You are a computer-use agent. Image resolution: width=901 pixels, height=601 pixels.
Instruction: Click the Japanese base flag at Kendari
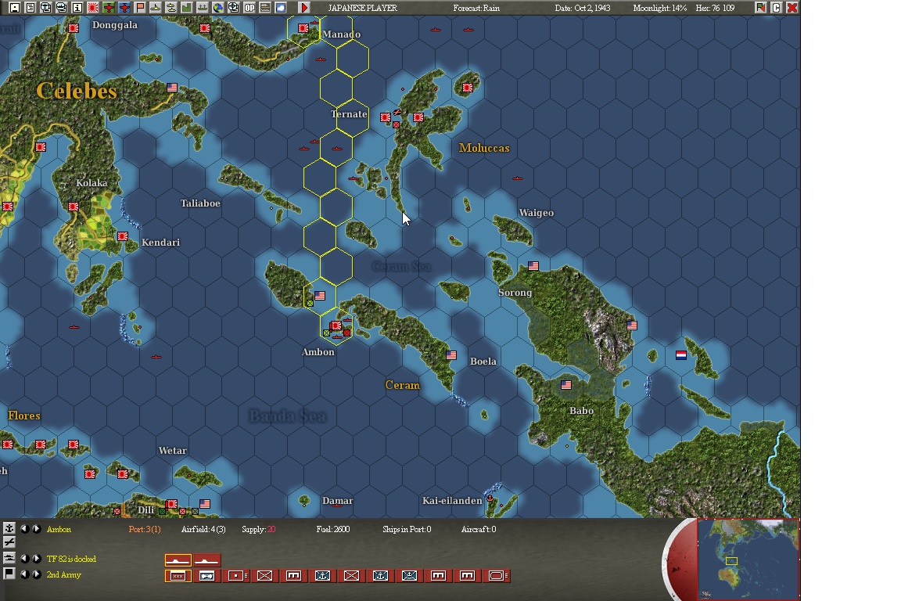point(122,236)
